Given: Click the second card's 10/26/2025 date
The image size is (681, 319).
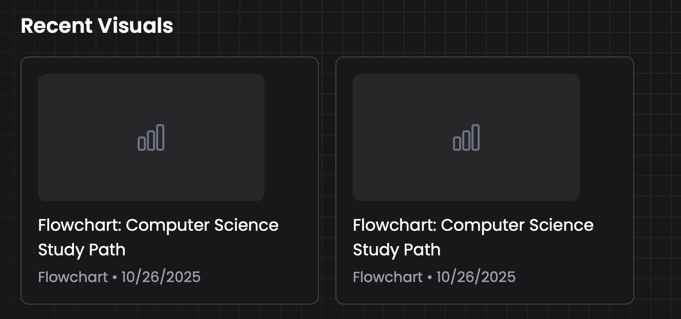Looking at the screenshot, I should pos(476,277).
